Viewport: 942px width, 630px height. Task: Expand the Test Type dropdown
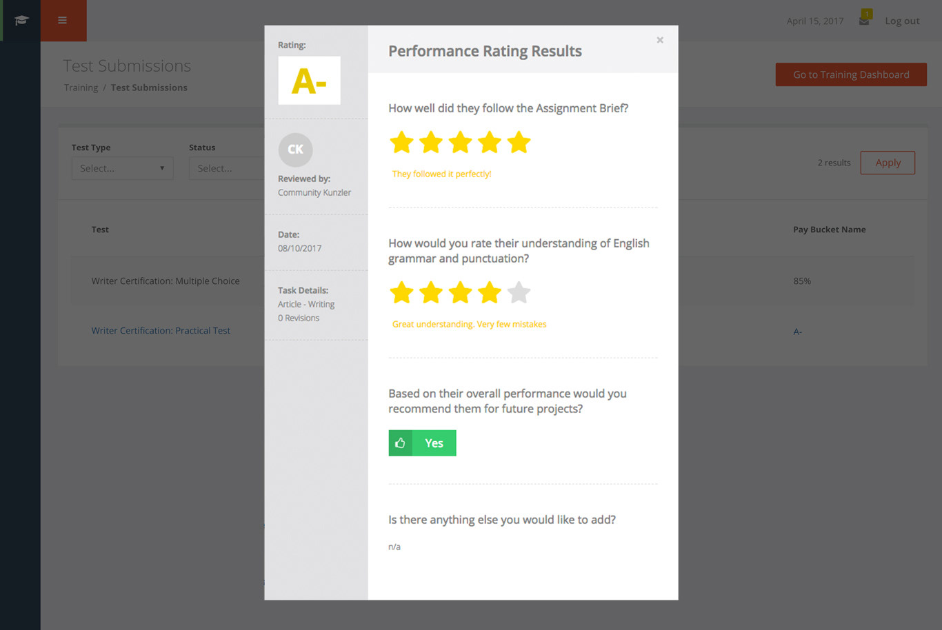(122, 168)
